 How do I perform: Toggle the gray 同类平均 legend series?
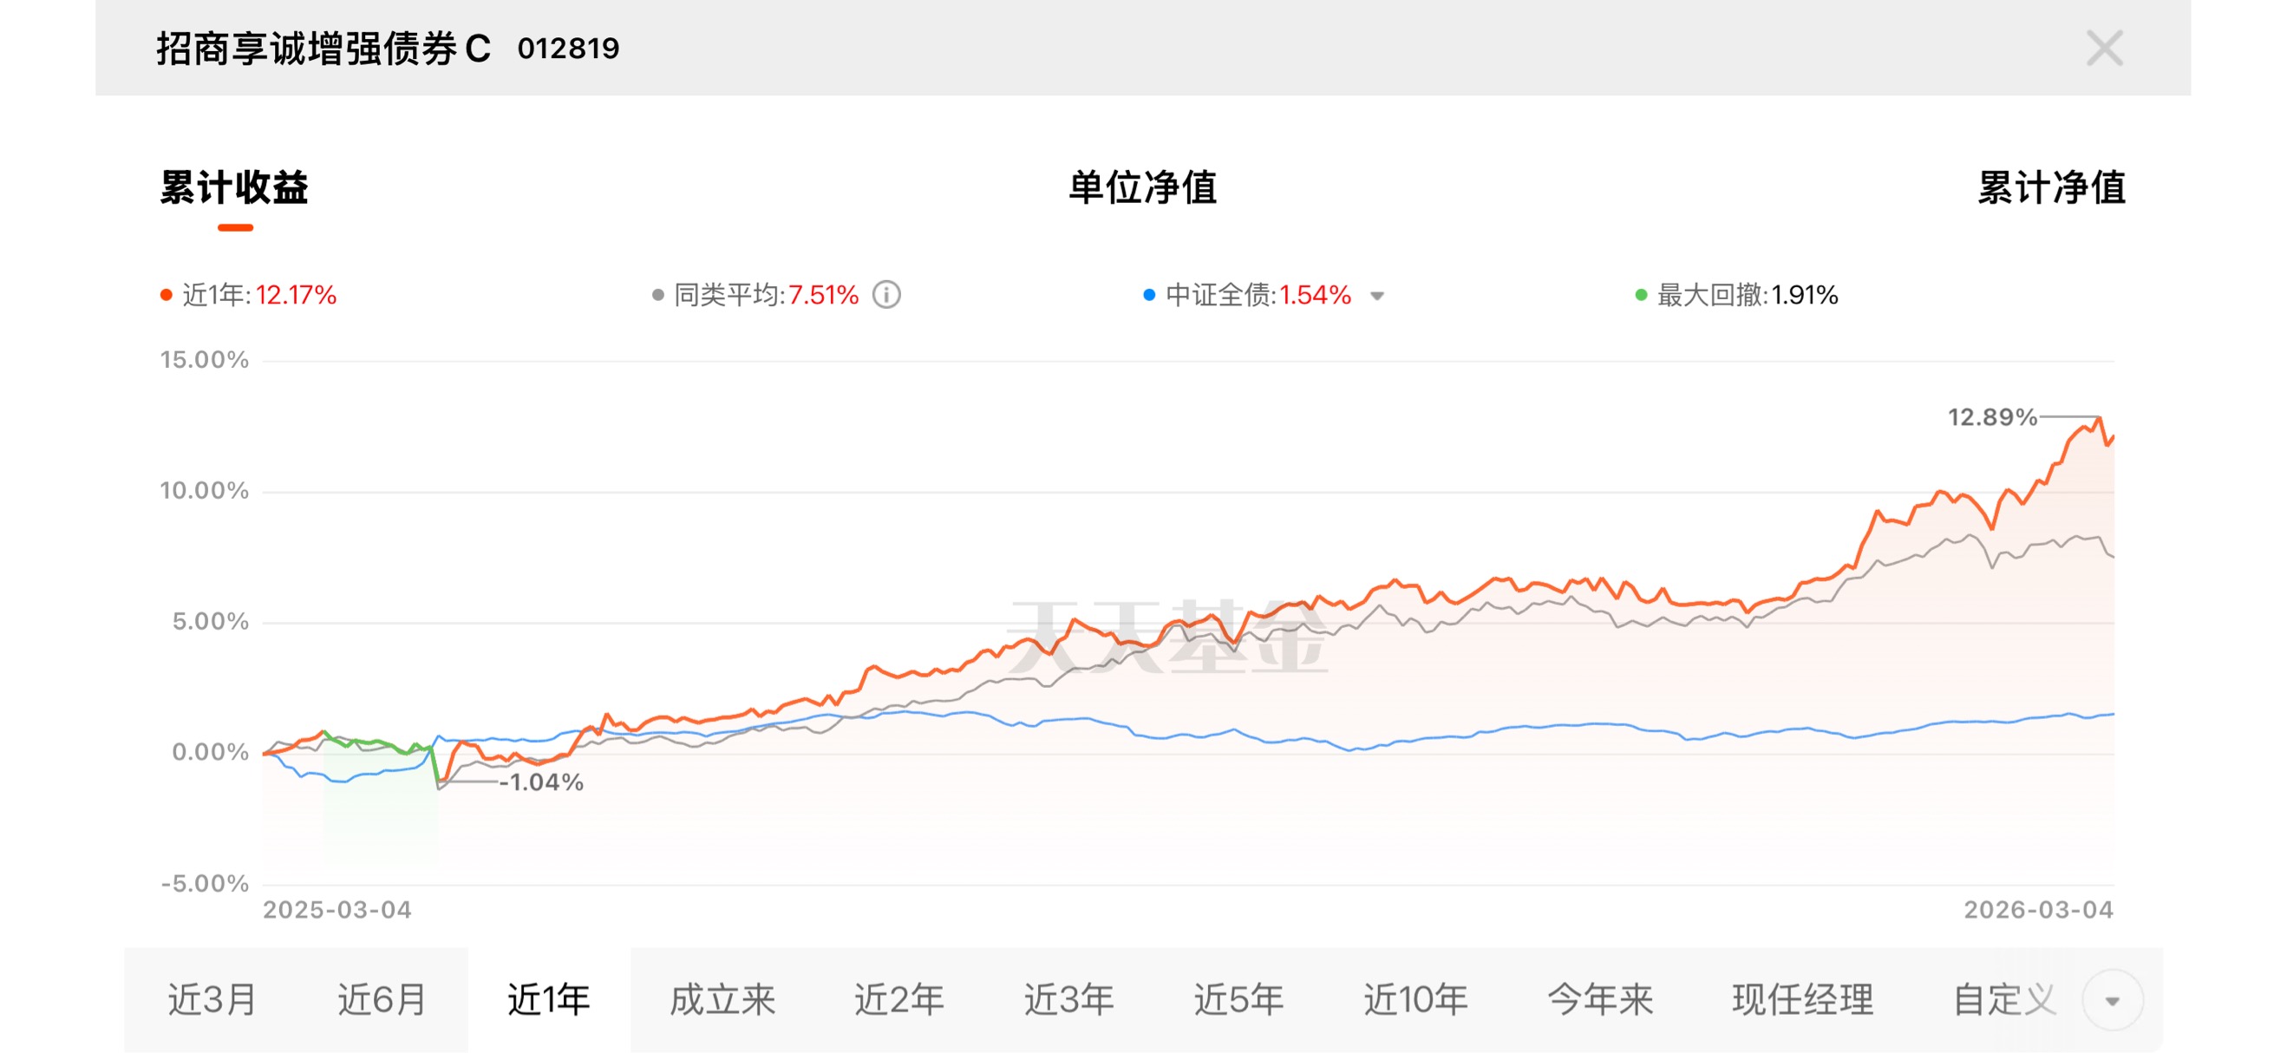[755, 295]
